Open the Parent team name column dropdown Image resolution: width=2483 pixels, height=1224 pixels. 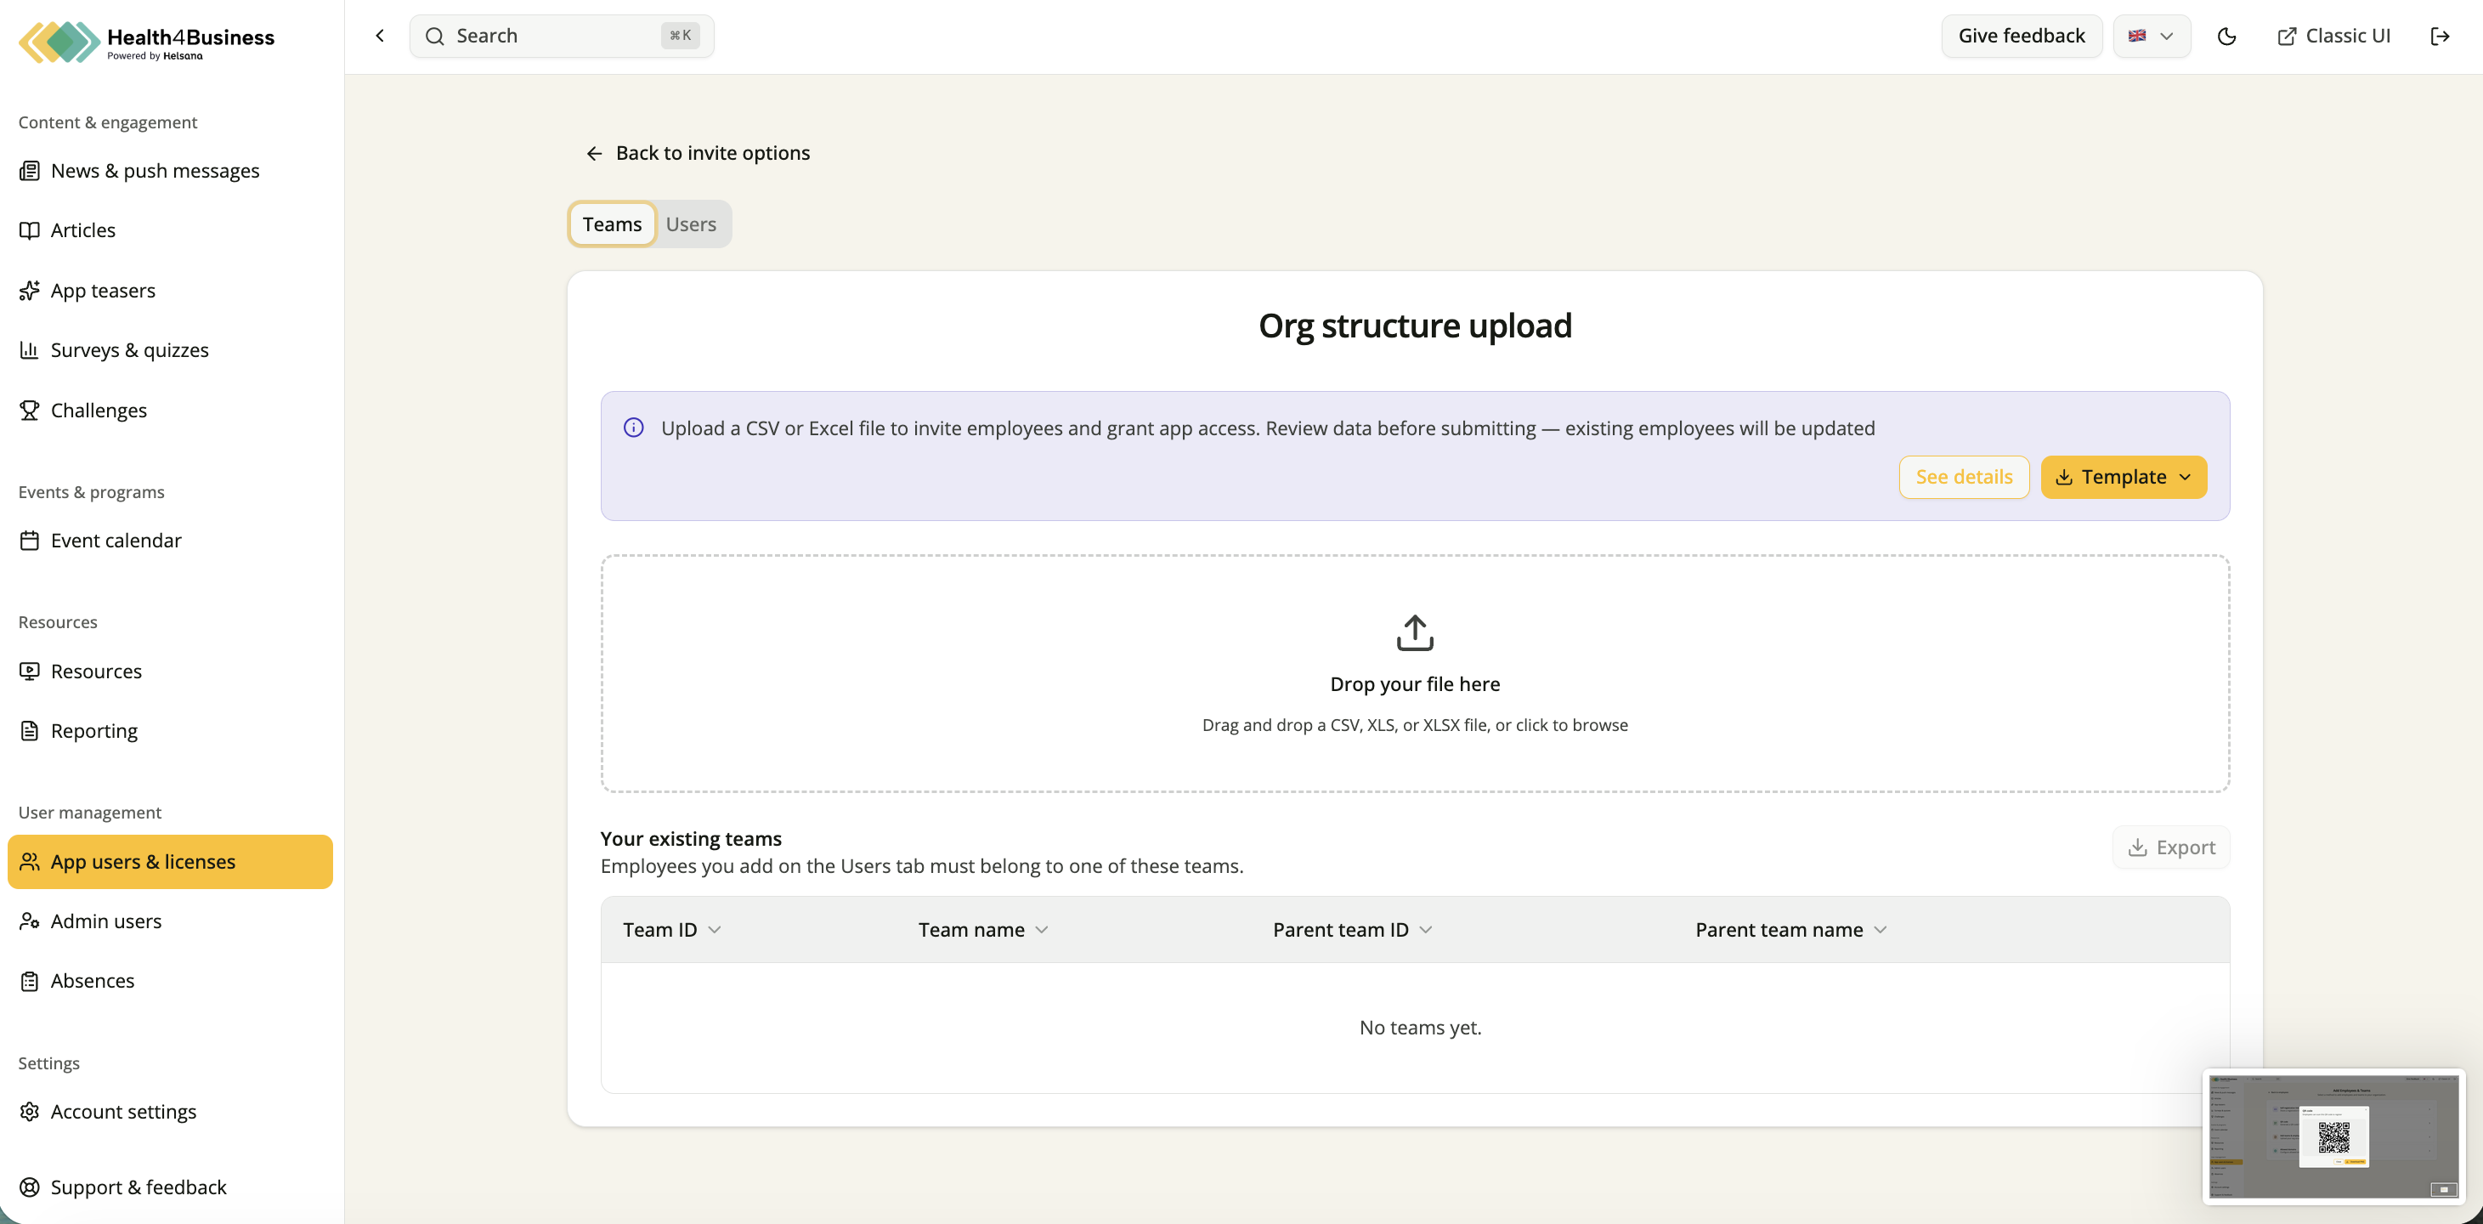(1881, 930)
